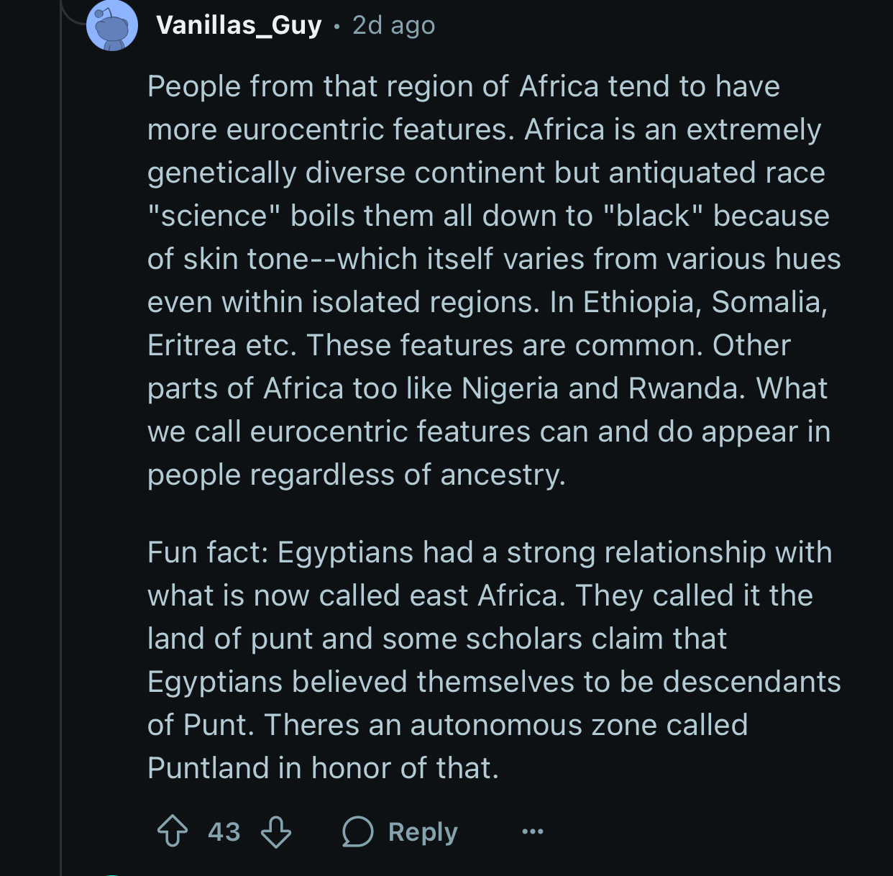Click the Reply text label
893x876 pixels.
(x=423, y=831)
